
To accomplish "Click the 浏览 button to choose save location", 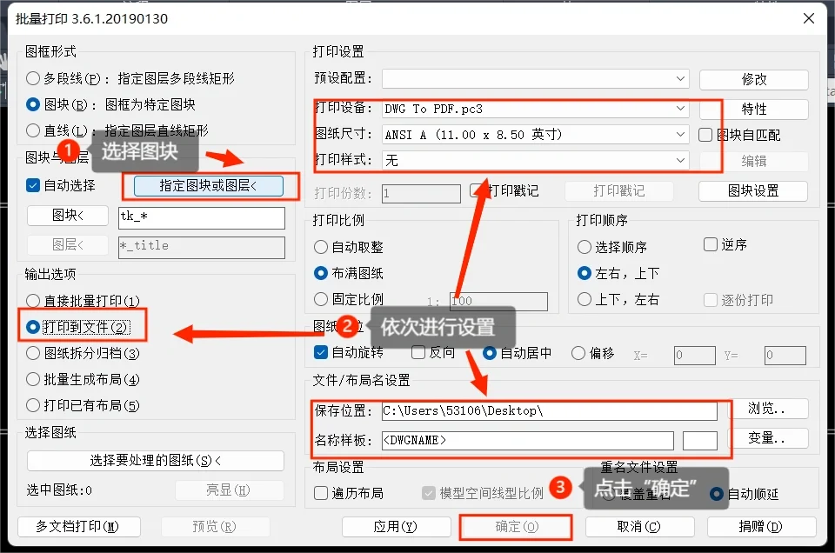I will [x=772, y=409].
